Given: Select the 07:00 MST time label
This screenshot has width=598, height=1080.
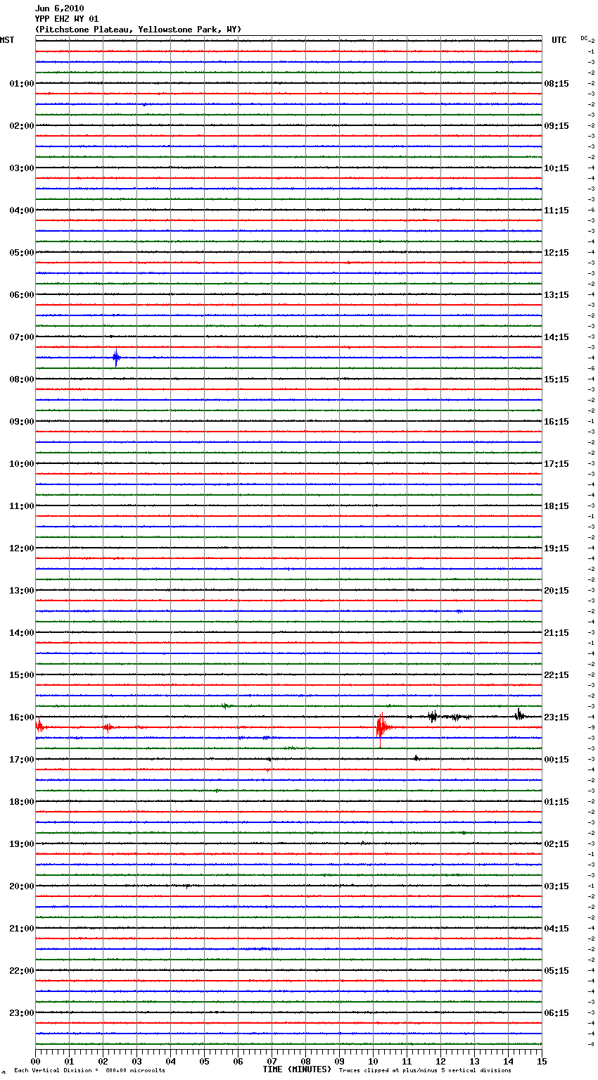Looking at the screenshot, I should 22,337.
